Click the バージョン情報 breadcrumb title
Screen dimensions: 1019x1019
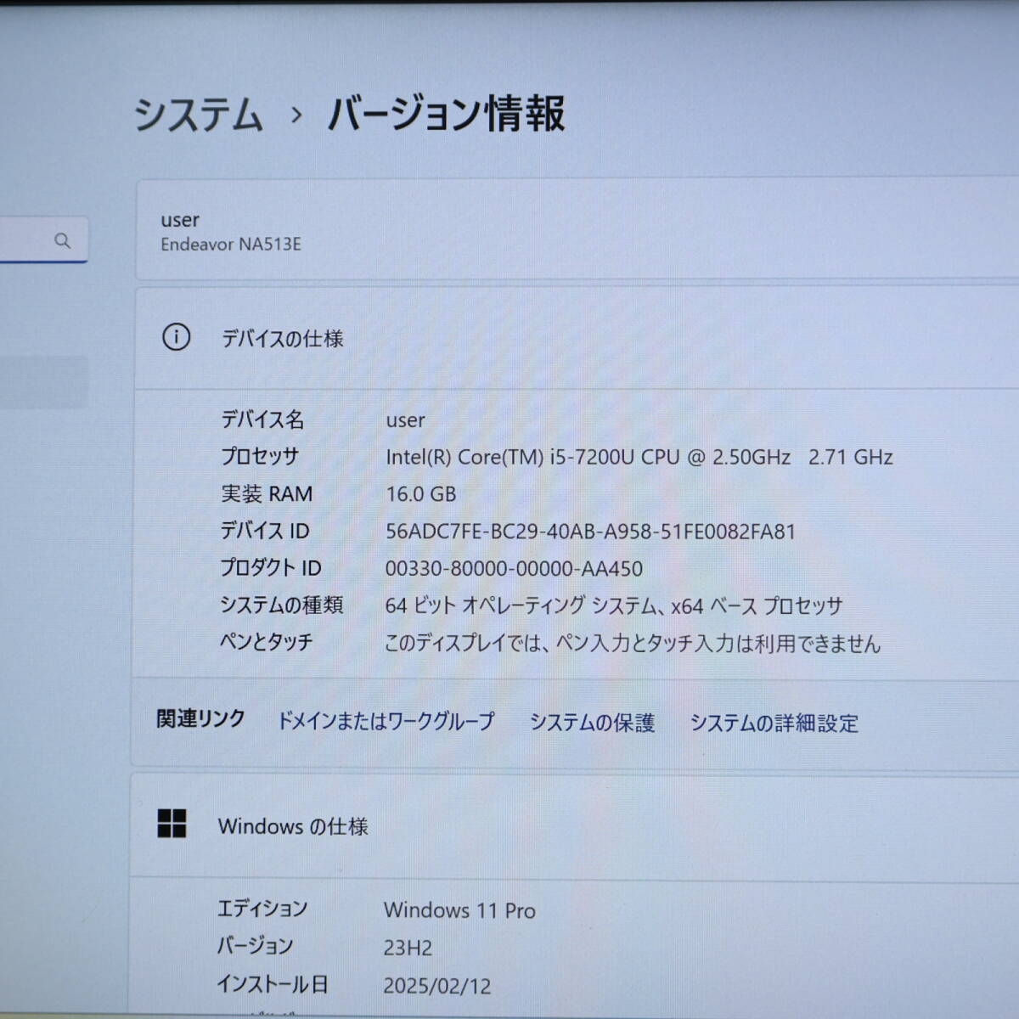[446, 114]
